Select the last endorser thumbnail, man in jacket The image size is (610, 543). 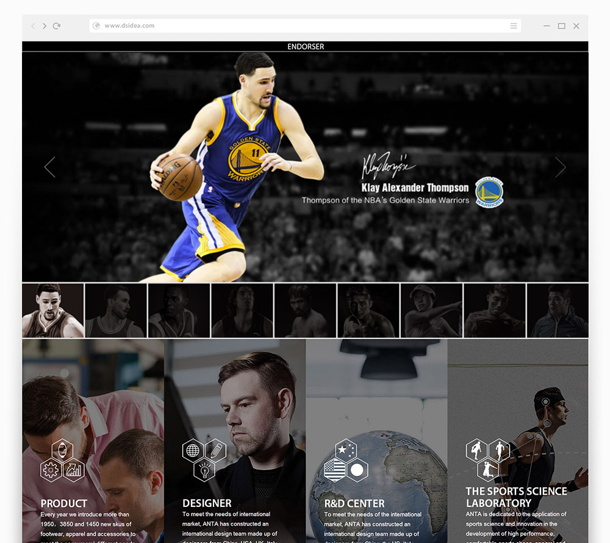(x=558, y=310)
